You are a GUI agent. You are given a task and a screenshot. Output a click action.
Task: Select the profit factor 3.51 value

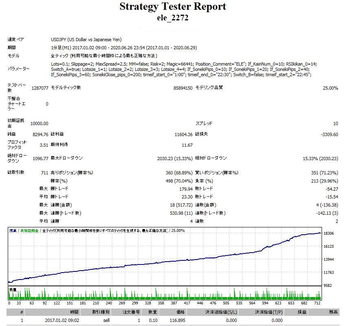click(44, 145)
